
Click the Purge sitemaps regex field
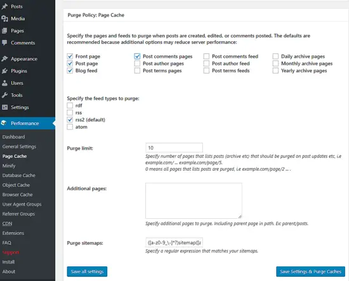point(174,242)
